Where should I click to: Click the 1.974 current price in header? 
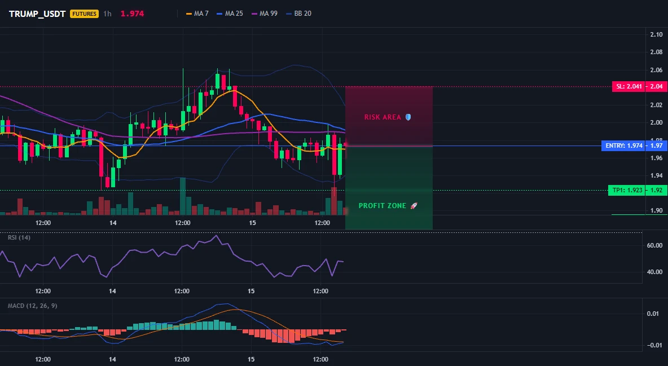click(132, 14)
